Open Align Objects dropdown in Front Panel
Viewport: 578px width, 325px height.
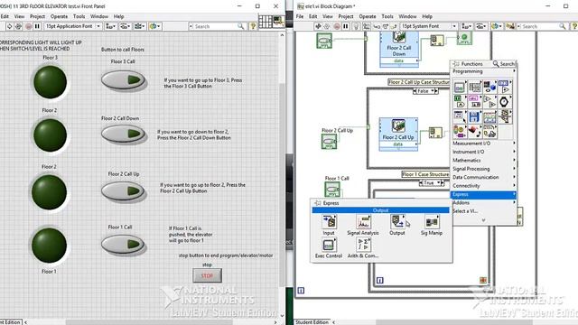pyautogui.click(x=110, y=26)
